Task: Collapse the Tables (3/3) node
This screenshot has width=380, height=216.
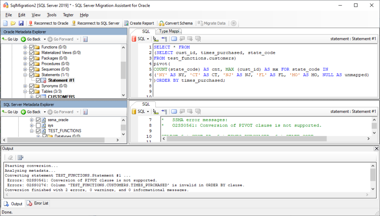Action: pyautogui.click(x=25, y=92)
